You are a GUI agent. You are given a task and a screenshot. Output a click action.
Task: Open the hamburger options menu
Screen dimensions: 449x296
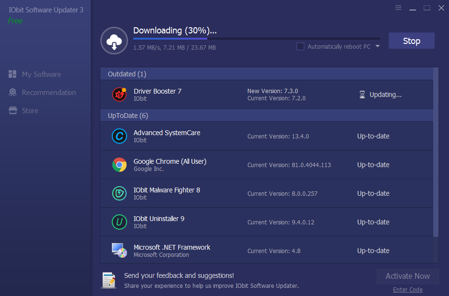[x=398, y=8]
